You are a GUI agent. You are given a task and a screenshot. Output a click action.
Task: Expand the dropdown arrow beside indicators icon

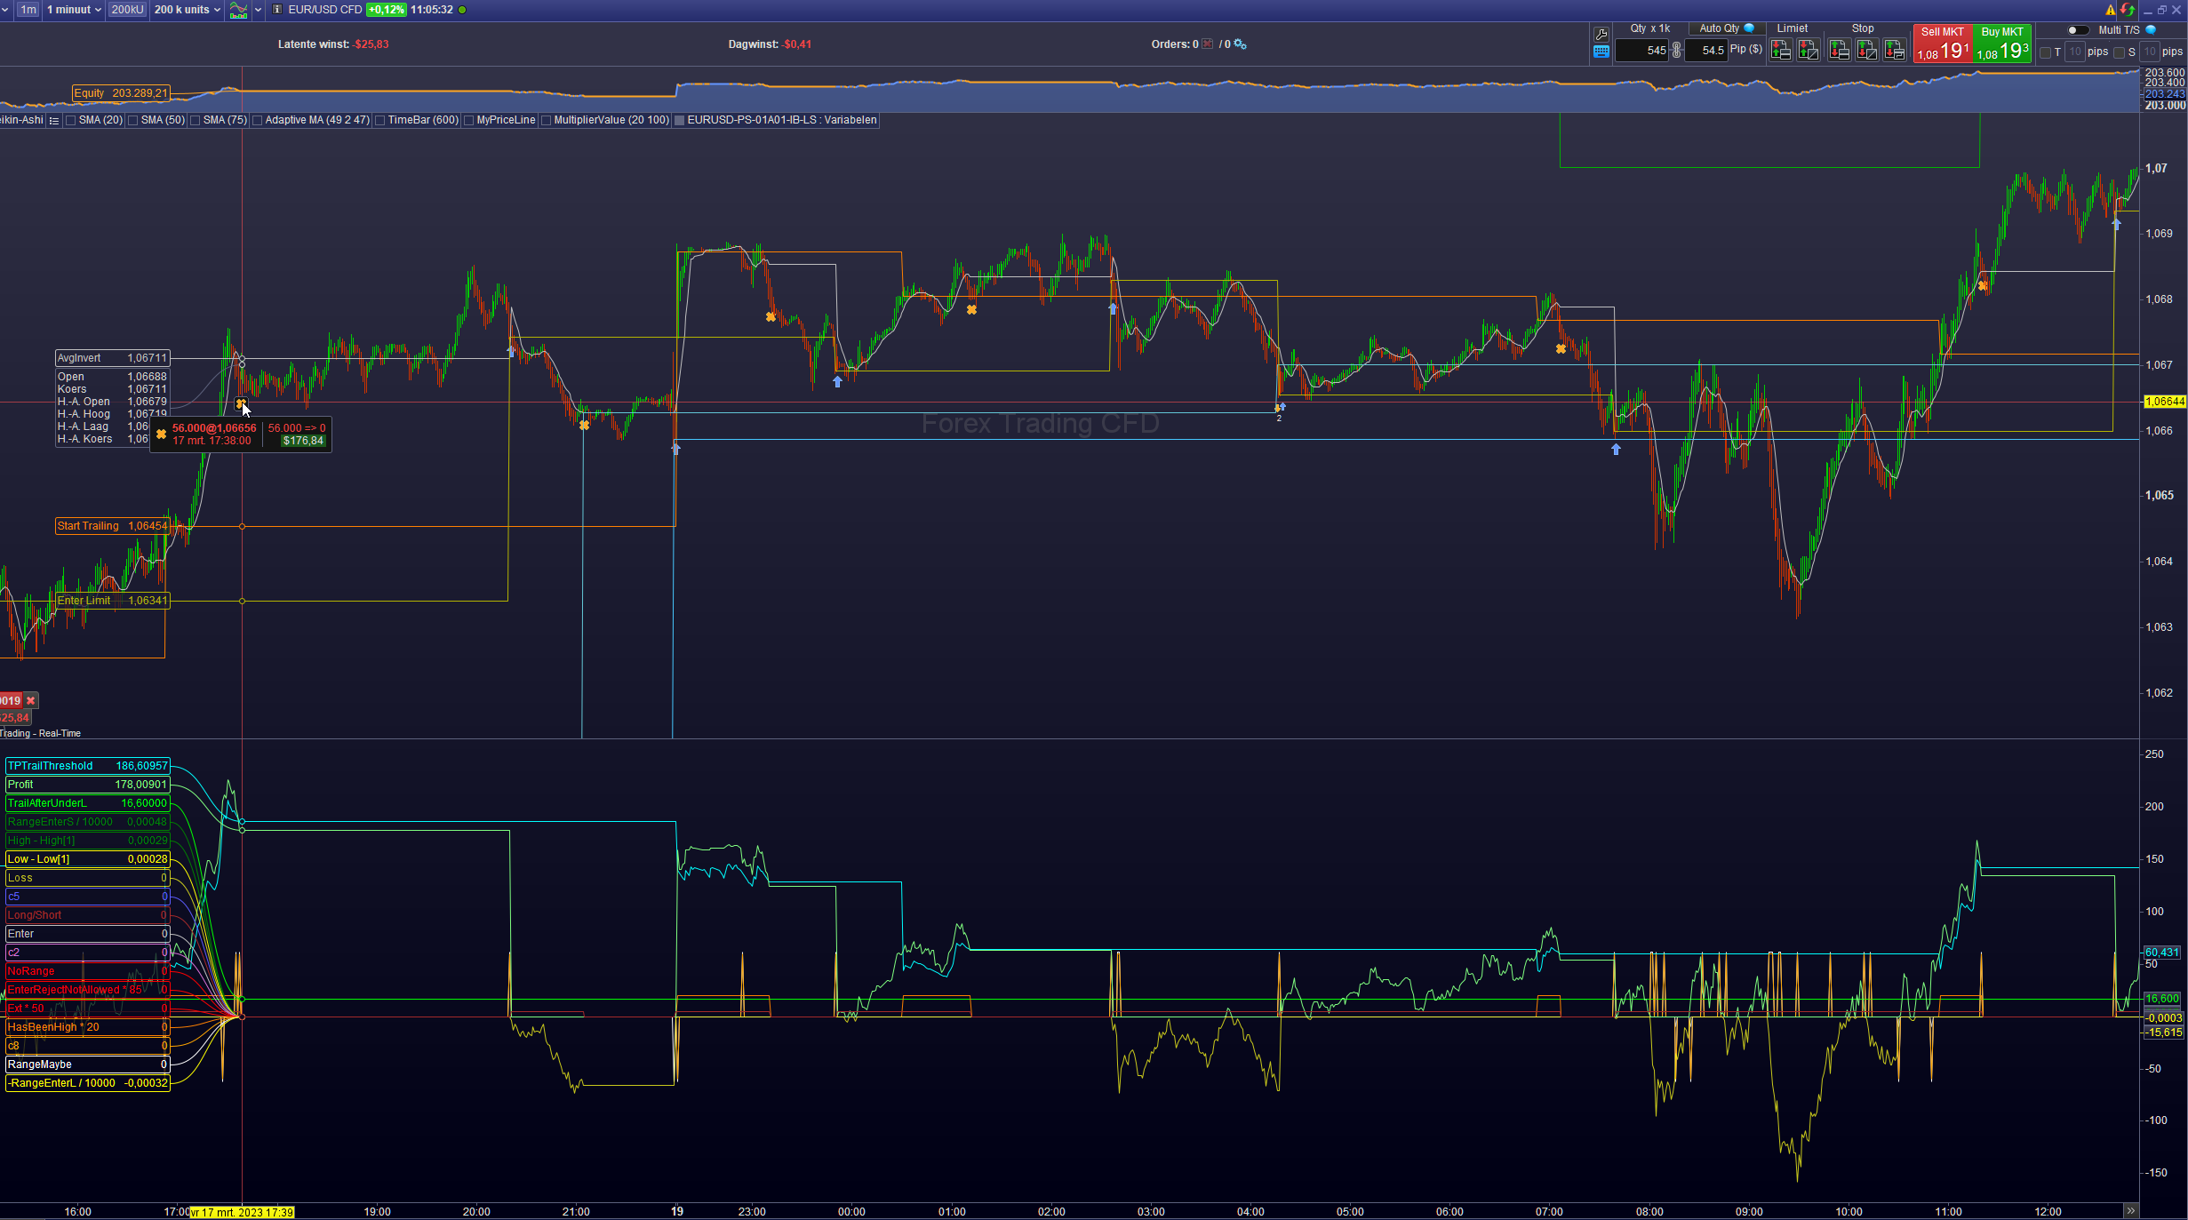coord(259,10)
